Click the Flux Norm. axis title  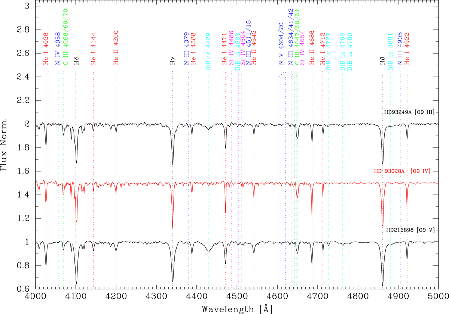click(6, 147)
